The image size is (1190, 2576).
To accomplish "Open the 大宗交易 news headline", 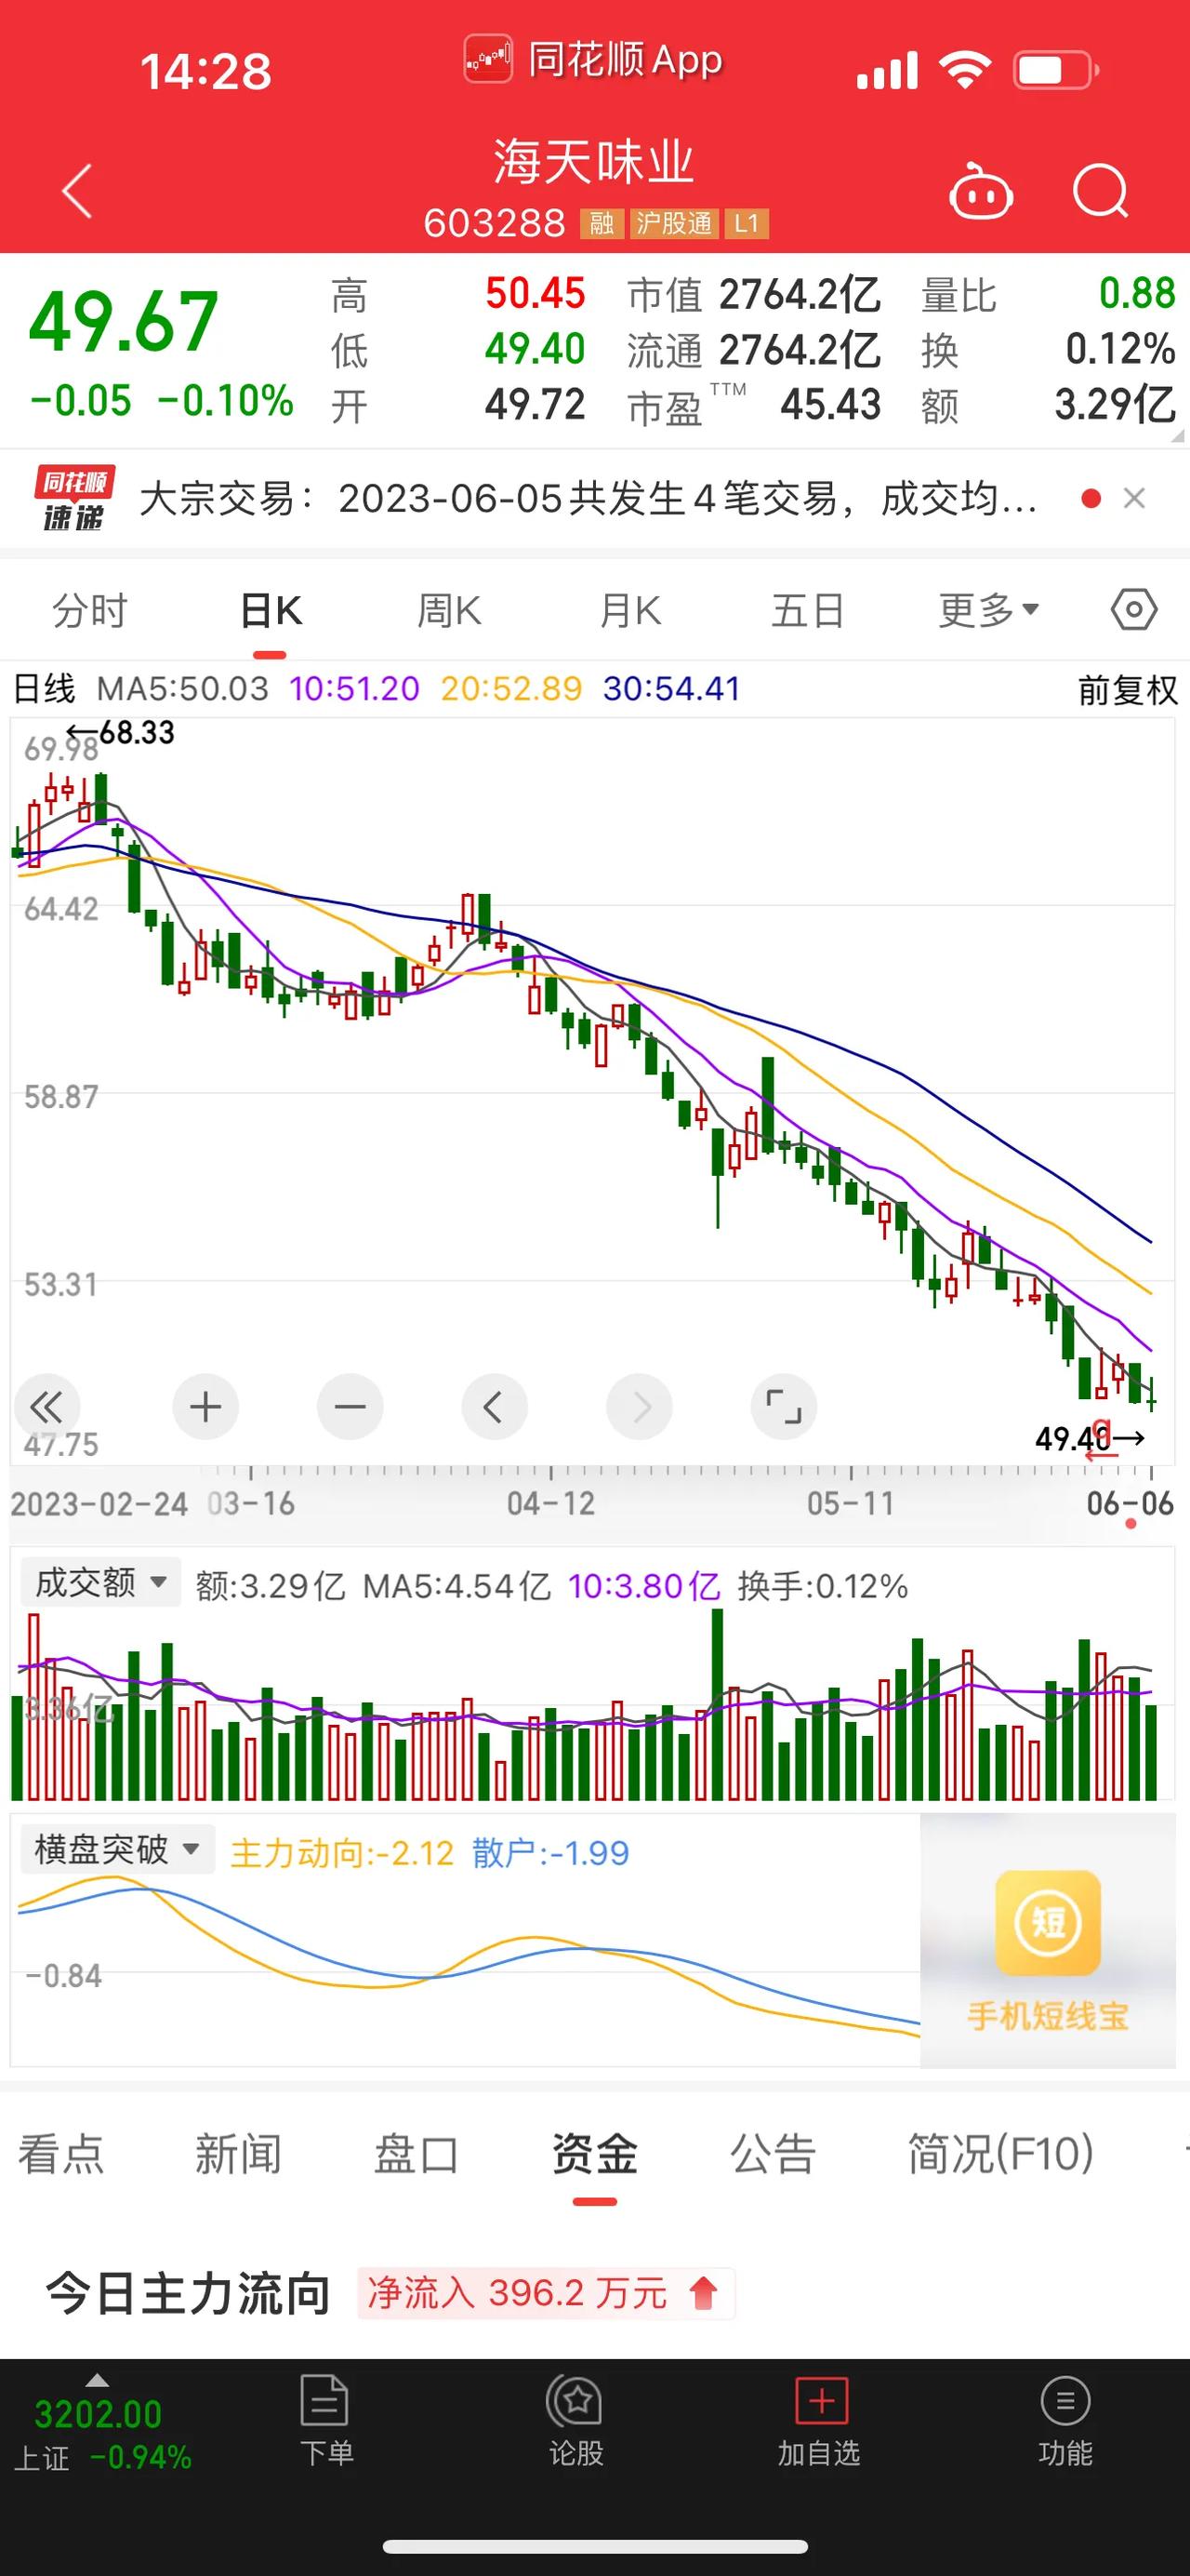I will point(588,498).
